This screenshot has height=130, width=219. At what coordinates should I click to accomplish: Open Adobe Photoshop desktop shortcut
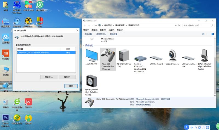coord(5,121)
